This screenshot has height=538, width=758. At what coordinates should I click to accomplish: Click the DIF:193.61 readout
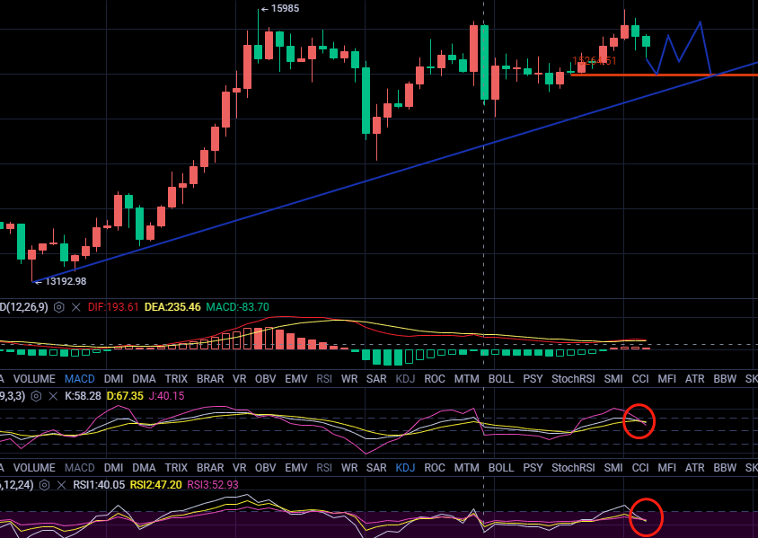click(113, 307)
